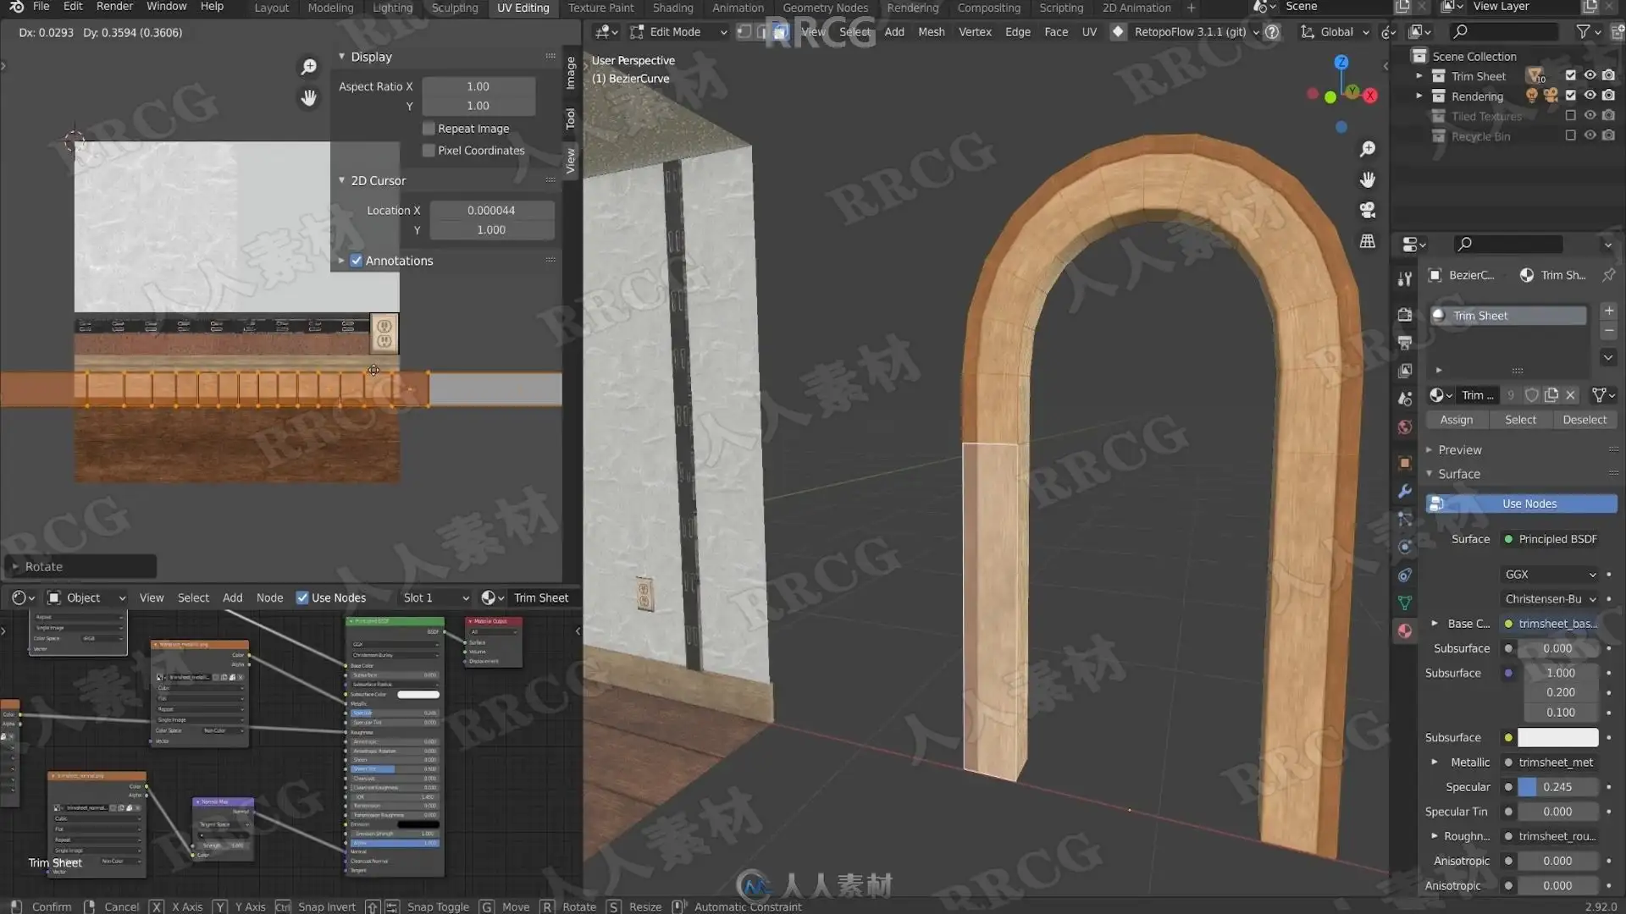Click the Assign button
Viewport: 1626px width, 914px height.
pos(1456,420)
